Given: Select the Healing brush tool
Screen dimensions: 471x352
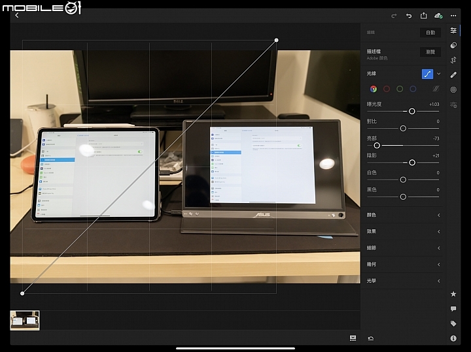Looking at the screenshot, I should [453, 74].
